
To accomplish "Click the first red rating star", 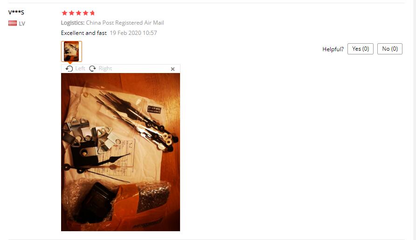I will pos(64,13).
